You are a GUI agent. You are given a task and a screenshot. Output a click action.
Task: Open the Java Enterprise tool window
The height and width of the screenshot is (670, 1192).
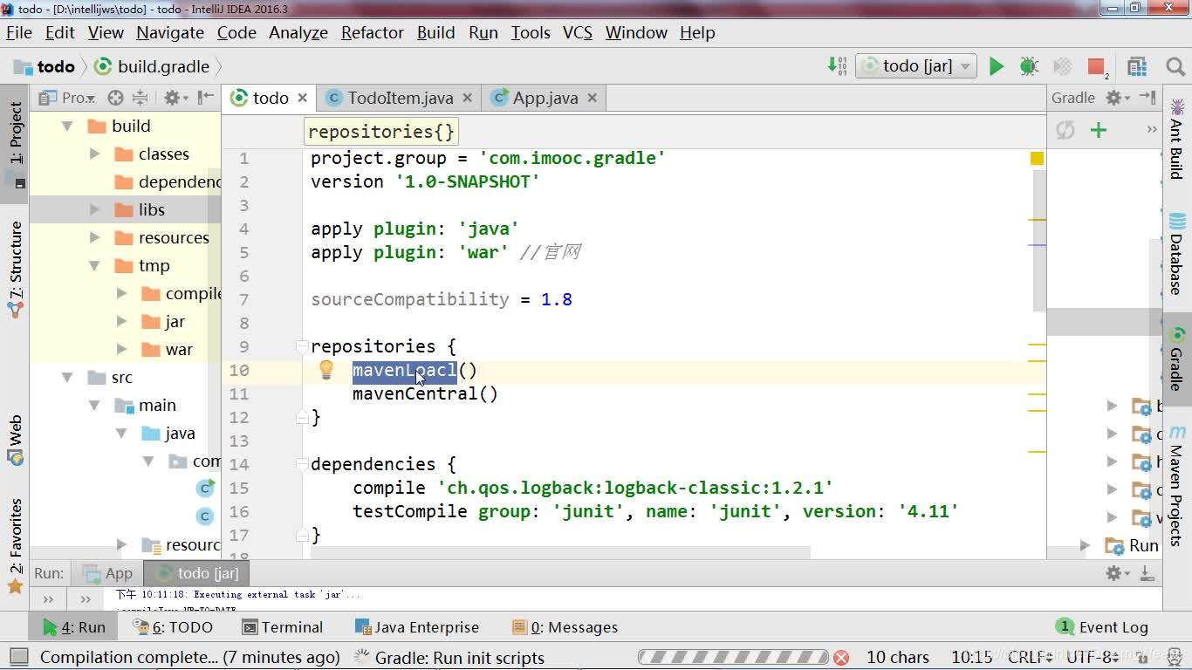pyautogui.click(x=417, y=627)
